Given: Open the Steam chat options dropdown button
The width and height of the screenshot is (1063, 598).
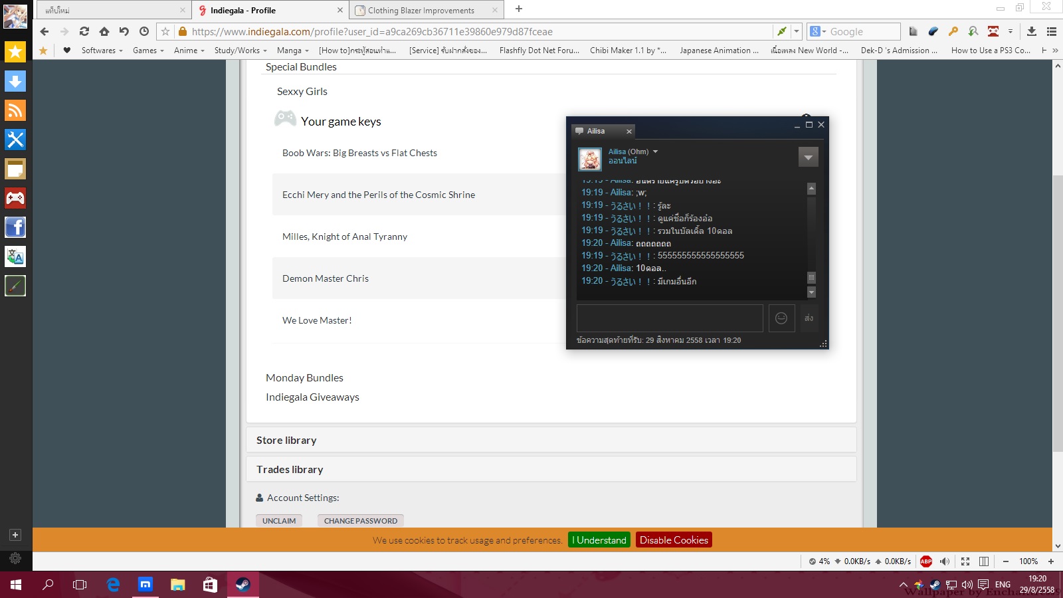Looking at the screenshot, I should click(x=809, y=157).
